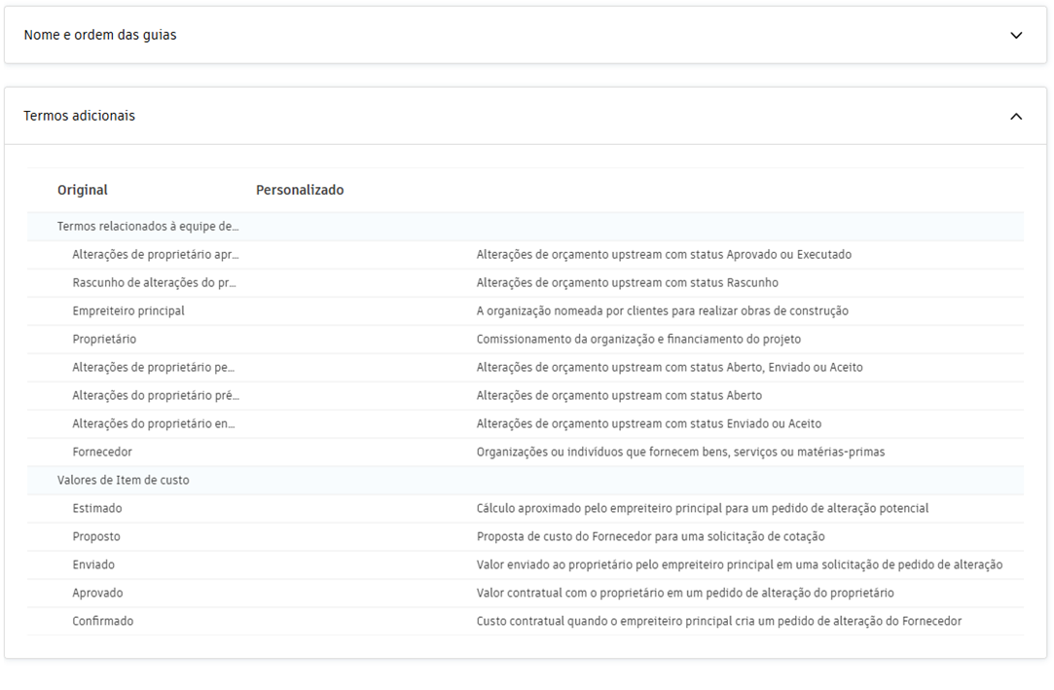Click the downward chevron icon on the first panel
This screenshot has height=690, width=1054.
1018,34
